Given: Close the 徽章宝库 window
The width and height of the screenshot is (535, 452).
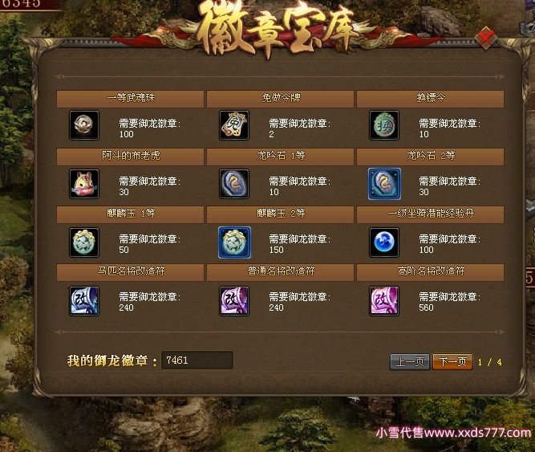Looking at the screenshot, I should 485,38.
